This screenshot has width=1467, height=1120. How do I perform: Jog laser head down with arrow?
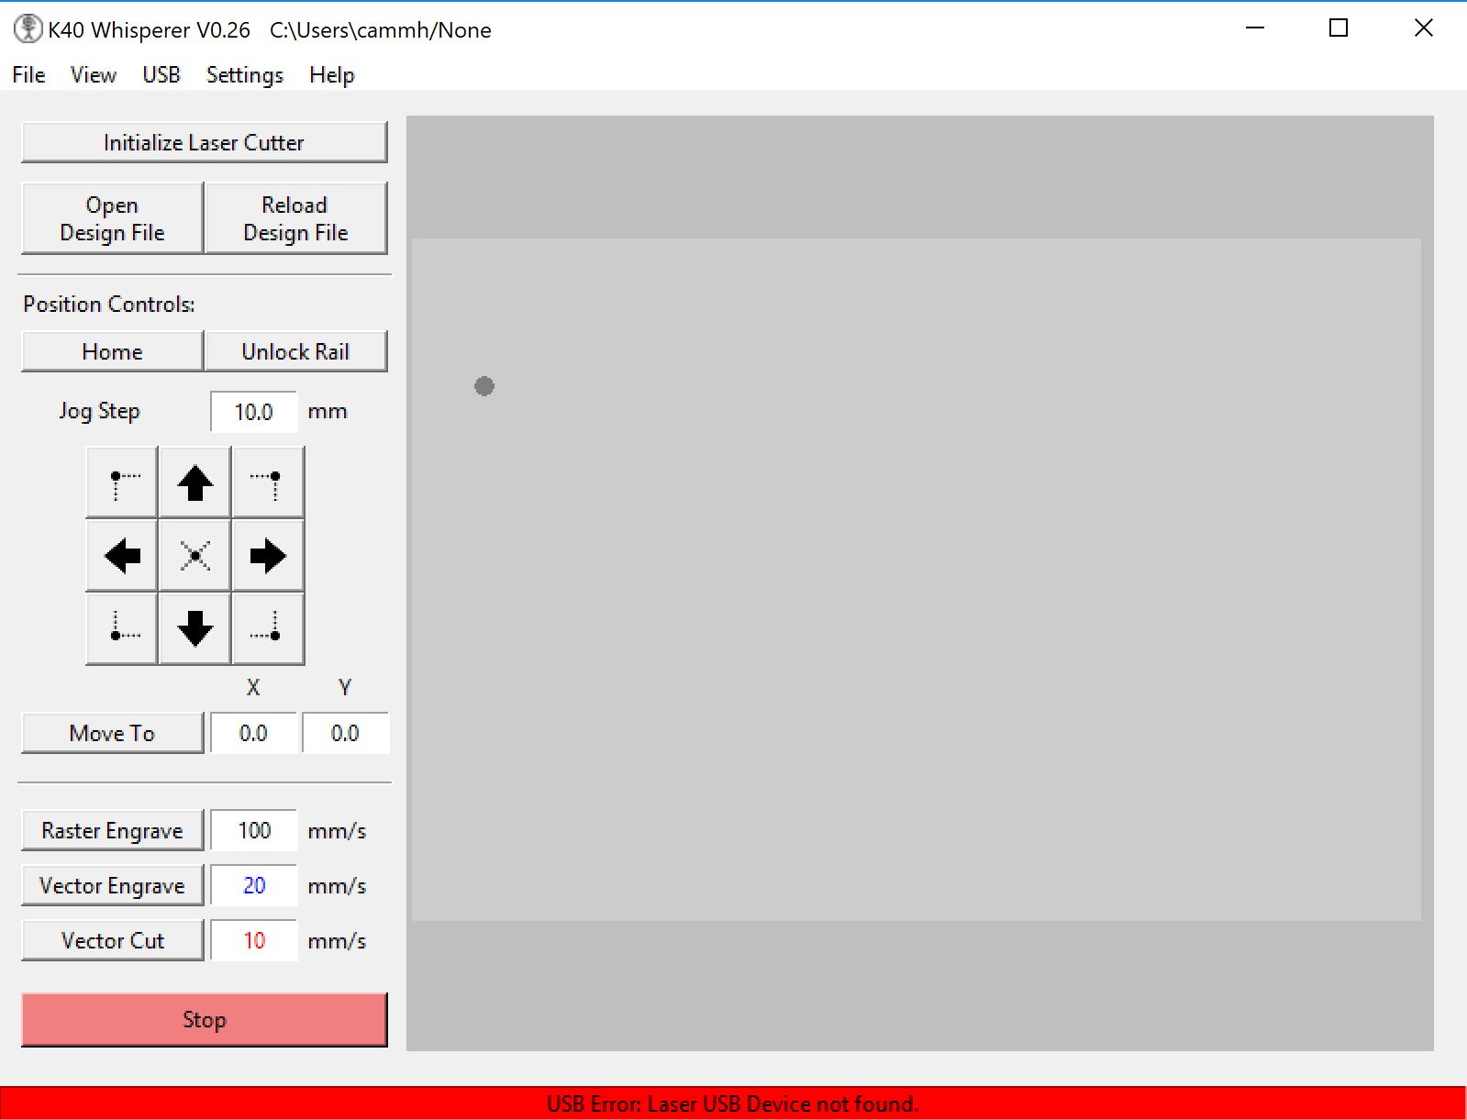click(x=194, y=628)
